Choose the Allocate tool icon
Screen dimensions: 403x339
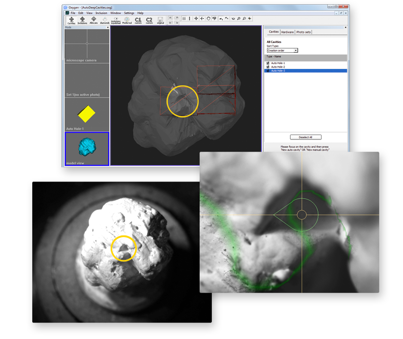point(93,20)
